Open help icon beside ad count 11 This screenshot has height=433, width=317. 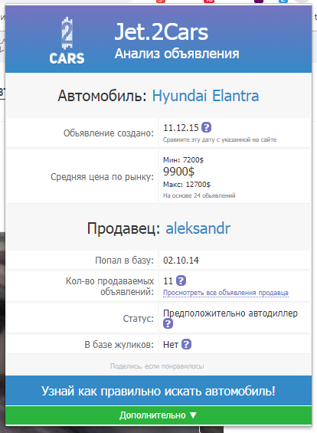pos(181,280)
